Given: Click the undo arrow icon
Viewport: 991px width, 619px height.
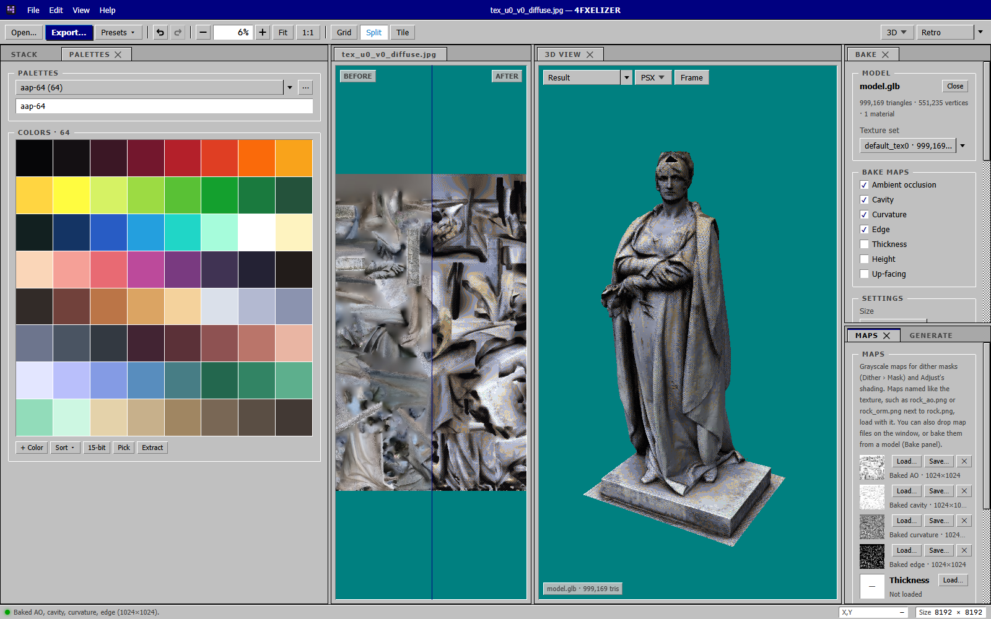Looking at the screenshot, I should pos(160,32).
